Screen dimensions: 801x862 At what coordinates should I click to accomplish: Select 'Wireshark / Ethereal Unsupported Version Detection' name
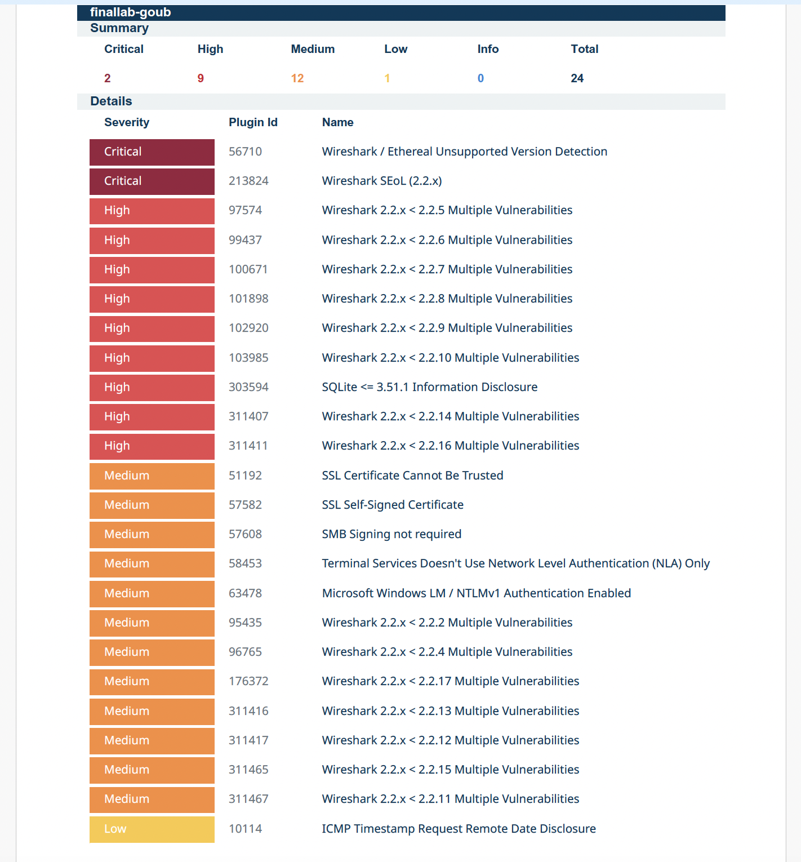(465, 152)
